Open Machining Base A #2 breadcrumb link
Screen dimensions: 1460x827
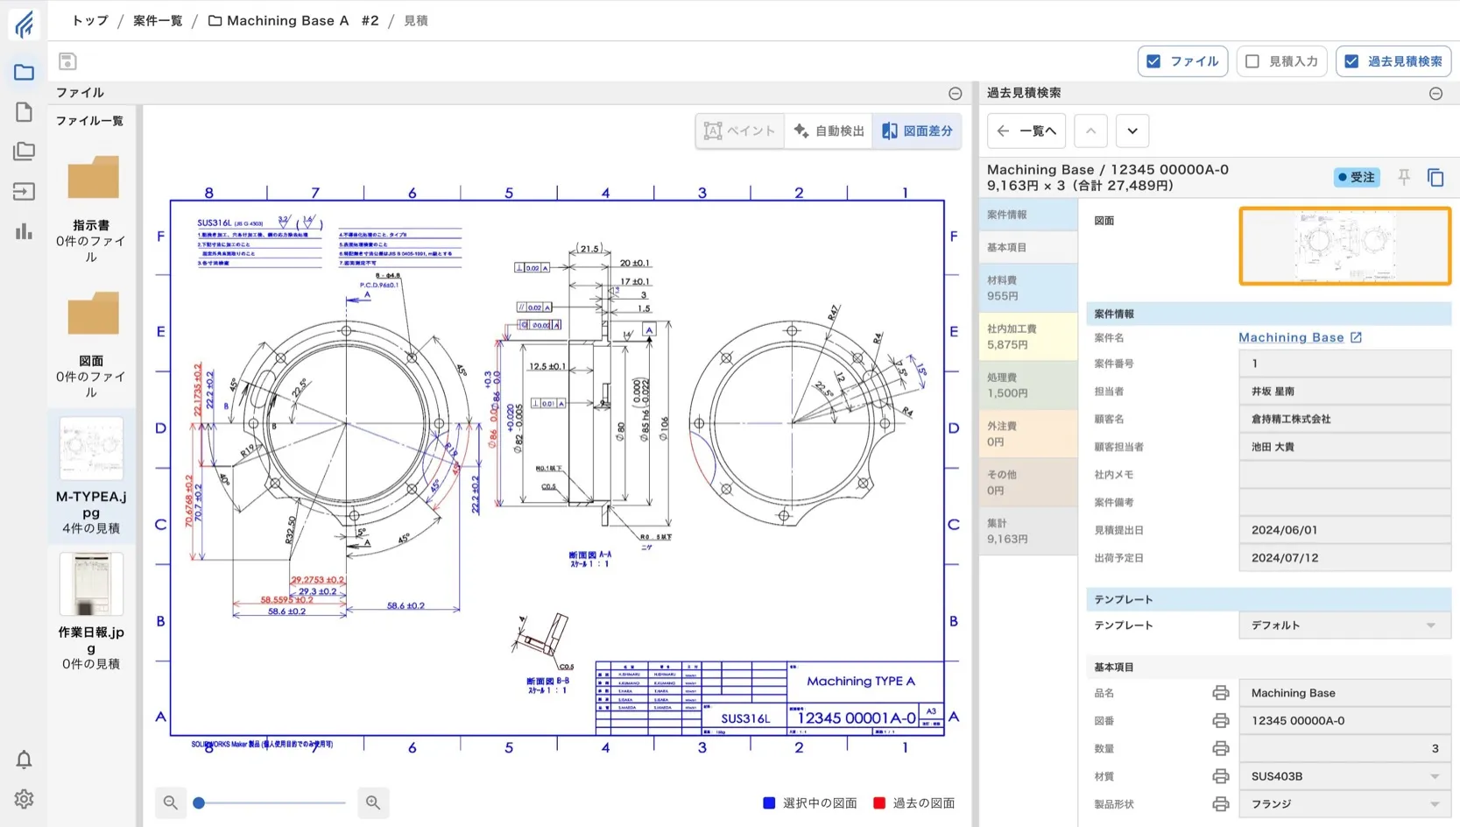point(293,20)
